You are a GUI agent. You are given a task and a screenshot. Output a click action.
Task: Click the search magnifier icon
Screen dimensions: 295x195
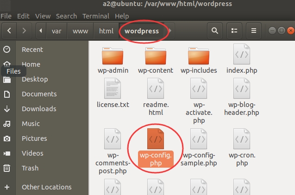click(x=215, y=31)
